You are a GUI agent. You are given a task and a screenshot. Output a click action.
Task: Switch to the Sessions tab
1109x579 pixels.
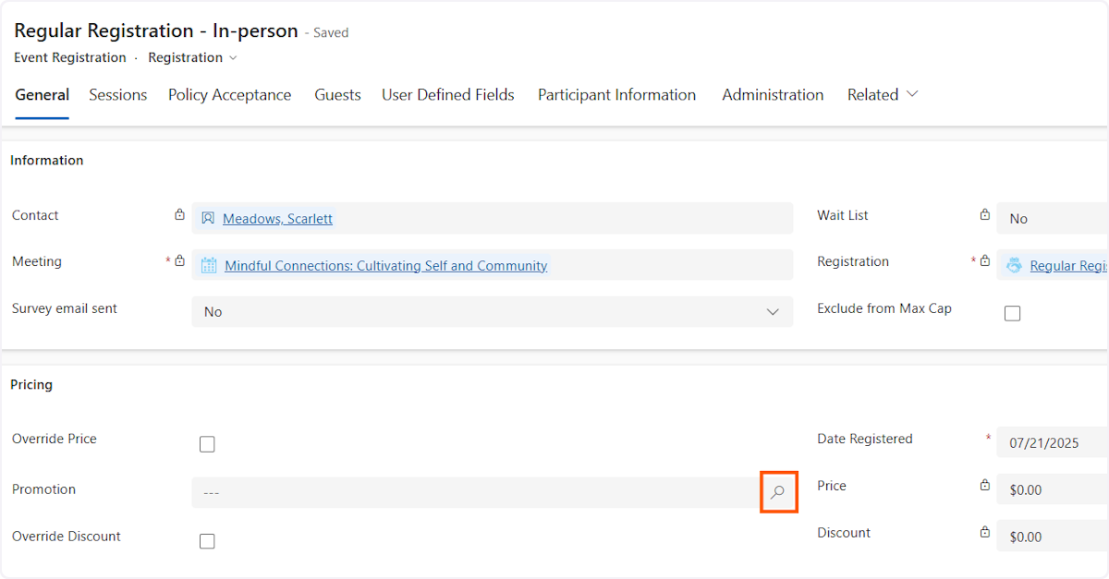pos(117,94)
